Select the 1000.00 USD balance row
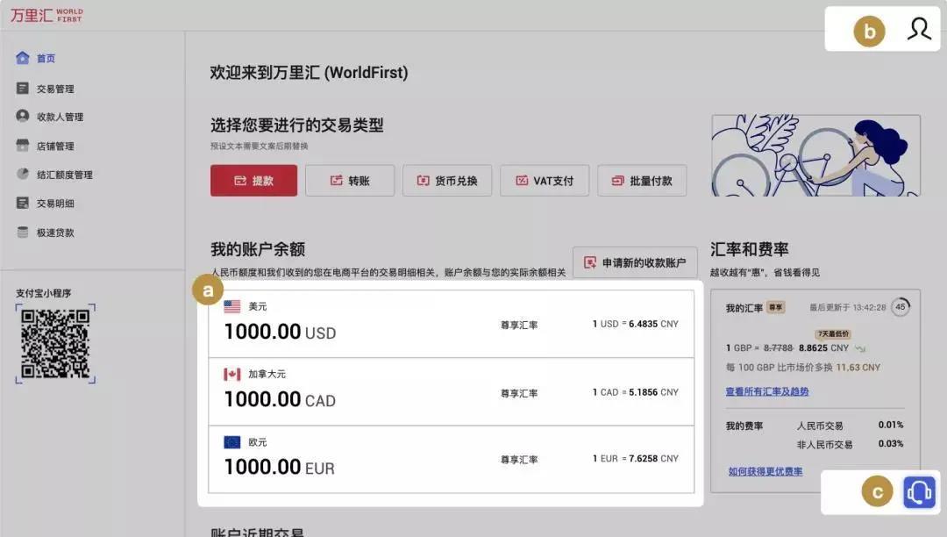This screenshot has width=947, height=537. (452, 324)
